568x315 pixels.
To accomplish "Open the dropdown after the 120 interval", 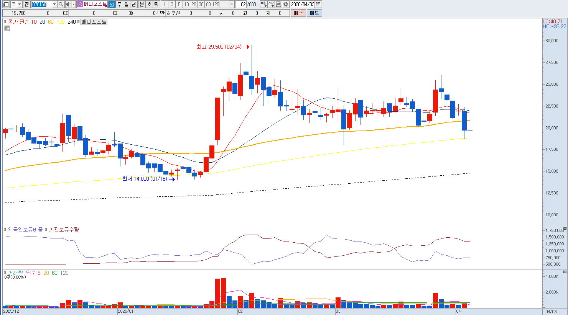I will (x=232, y=4).
